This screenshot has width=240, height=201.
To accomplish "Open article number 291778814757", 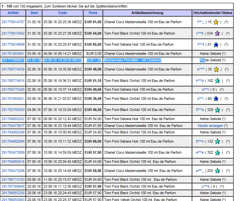I will pos(13,22).
